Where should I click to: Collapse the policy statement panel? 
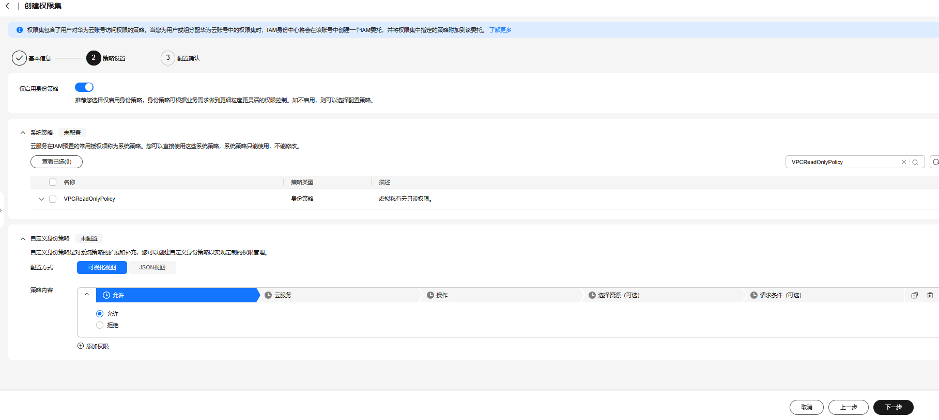(87, 295)
